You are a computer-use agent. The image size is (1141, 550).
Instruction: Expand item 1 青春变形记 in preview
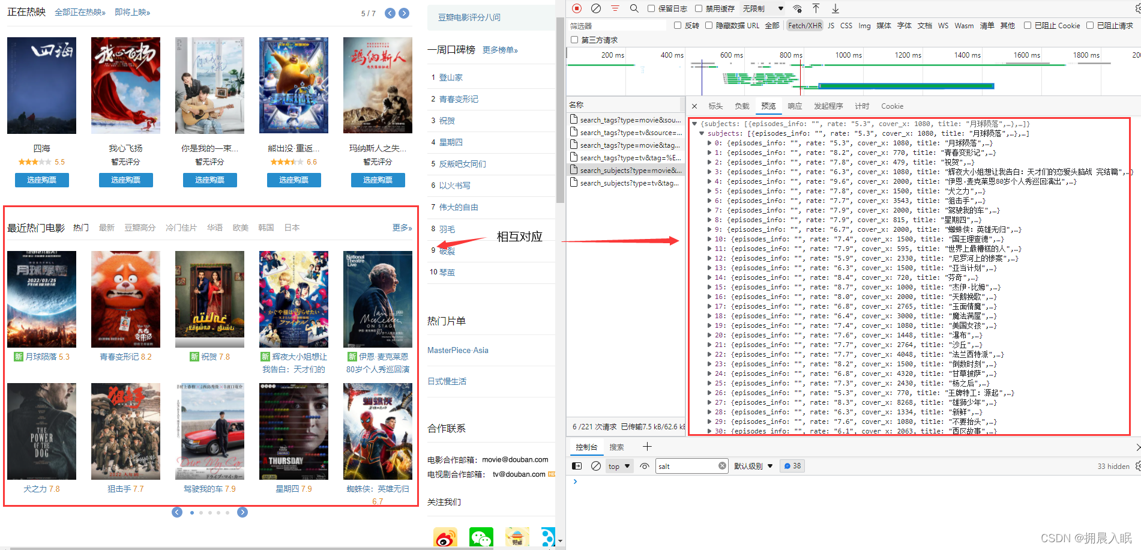709,153
